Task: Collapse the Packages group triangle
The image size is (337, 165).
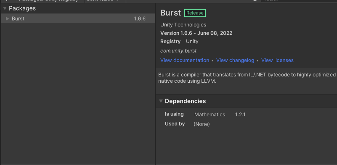Action: 5,8
